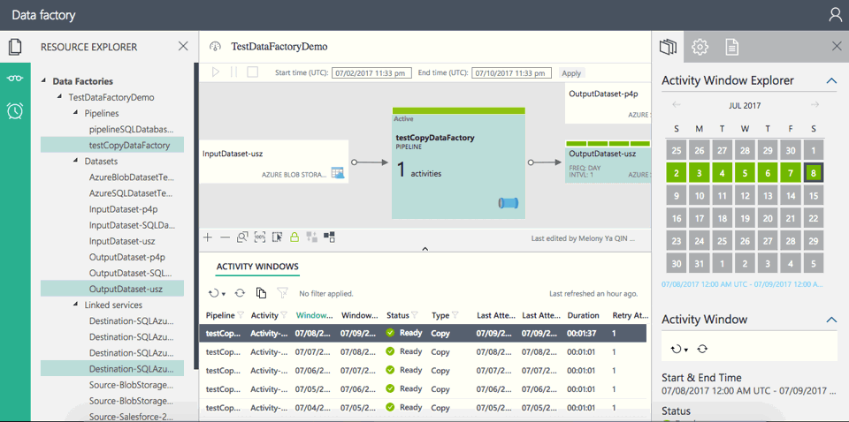Select the Resource Explorer documents icon
The width and height of the screenshot is (849, 422).
[15, 47]
